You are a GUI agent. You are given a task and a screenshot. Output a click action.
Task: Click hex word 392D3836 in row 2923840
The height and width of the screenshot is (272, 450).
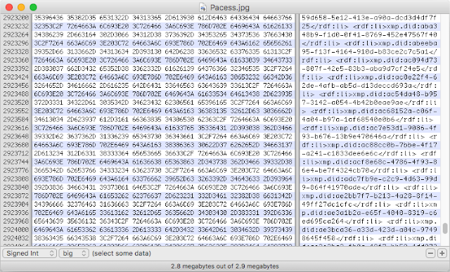point(49,188)
